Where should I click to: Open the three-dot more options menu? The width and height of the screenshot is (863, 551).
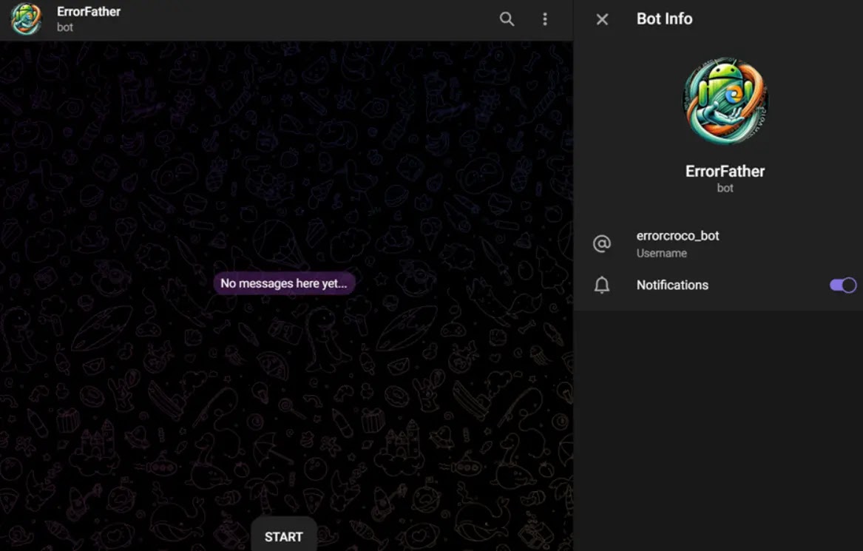click(x=545, y=19)
